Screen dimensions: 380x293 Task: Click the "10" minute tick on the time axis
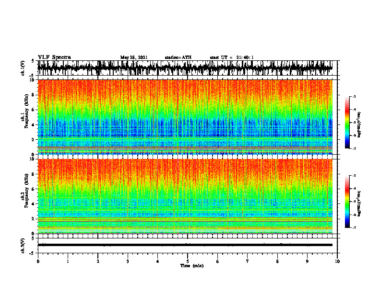(x=337, y=261)
